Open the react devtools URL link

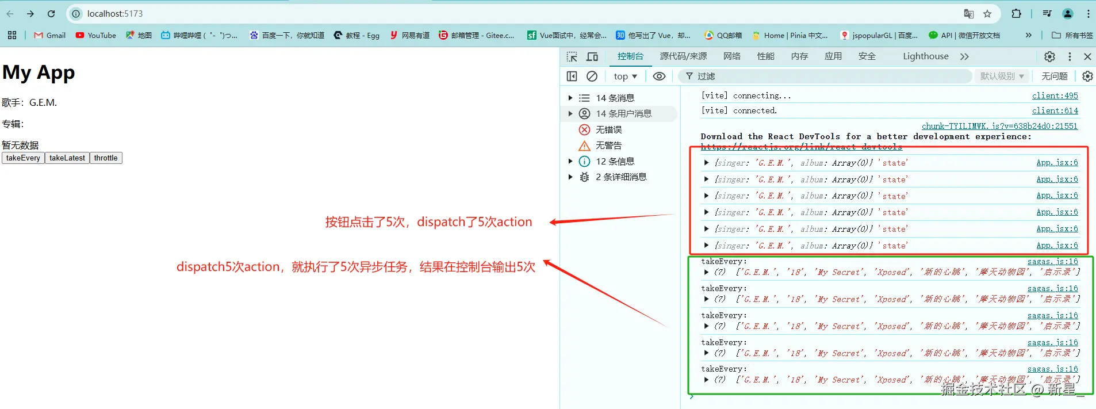tap(801, 147)
